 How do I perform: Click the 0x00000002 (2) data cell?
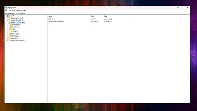[108, 21]
